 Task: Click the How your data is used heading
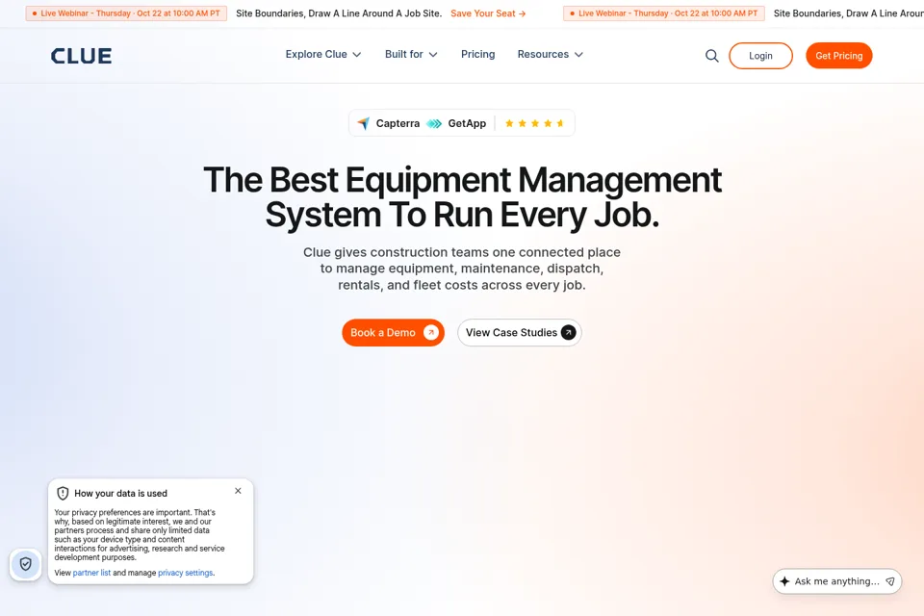tap(121, 494)
